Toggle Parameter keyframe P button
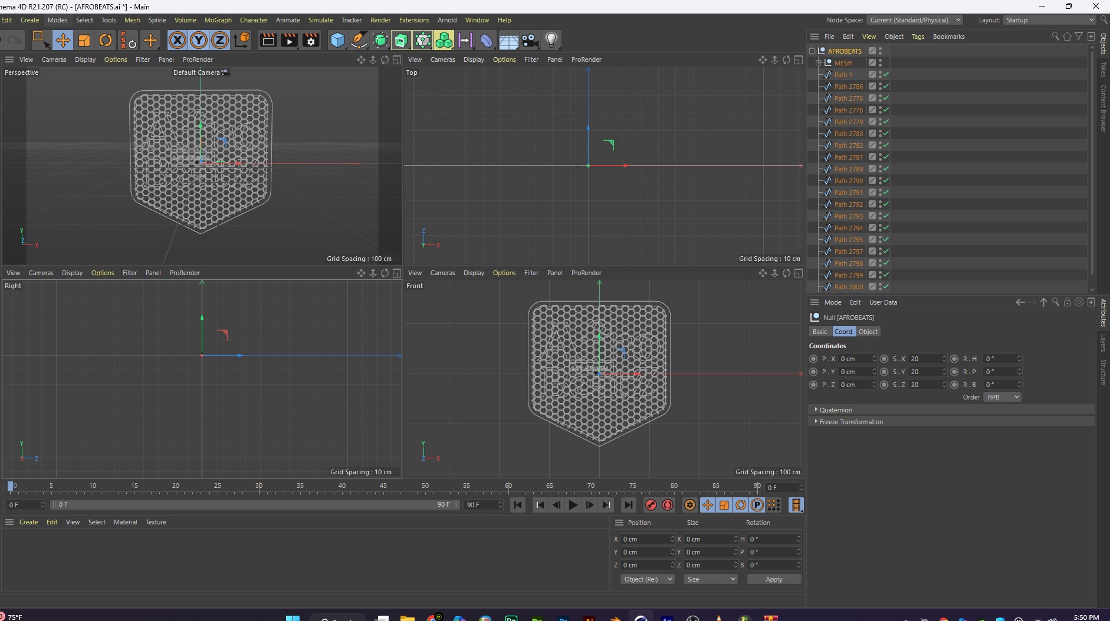 (757, 505)
